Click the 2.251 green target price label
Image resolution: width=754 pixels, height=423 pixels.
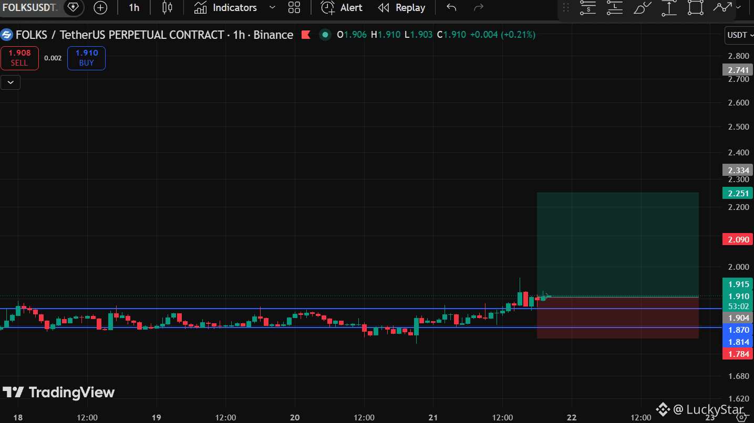[x=738, y=193]
